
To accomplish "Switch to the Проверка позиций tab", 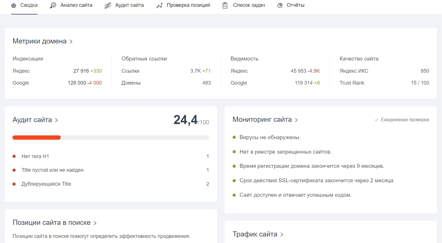I will (188, 5).
